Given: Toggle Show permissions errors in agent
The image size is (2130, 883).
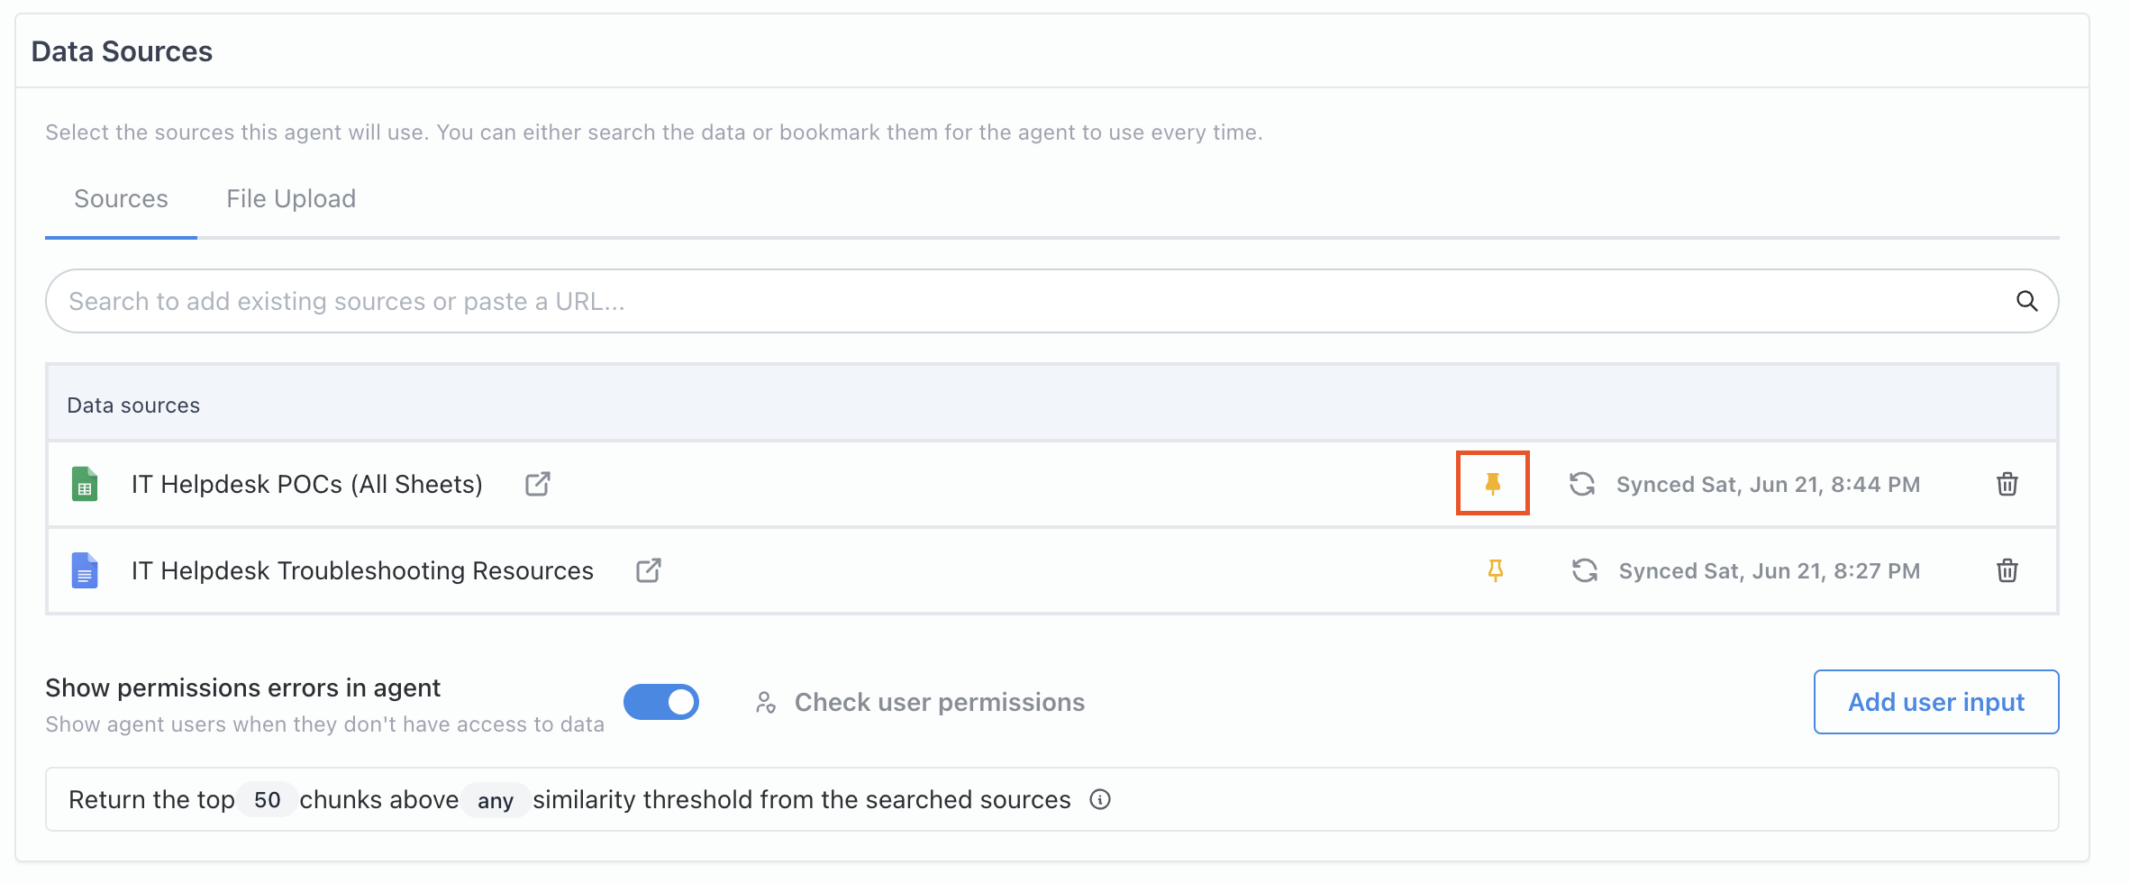Looking at the screenshot, I should 661,702.
